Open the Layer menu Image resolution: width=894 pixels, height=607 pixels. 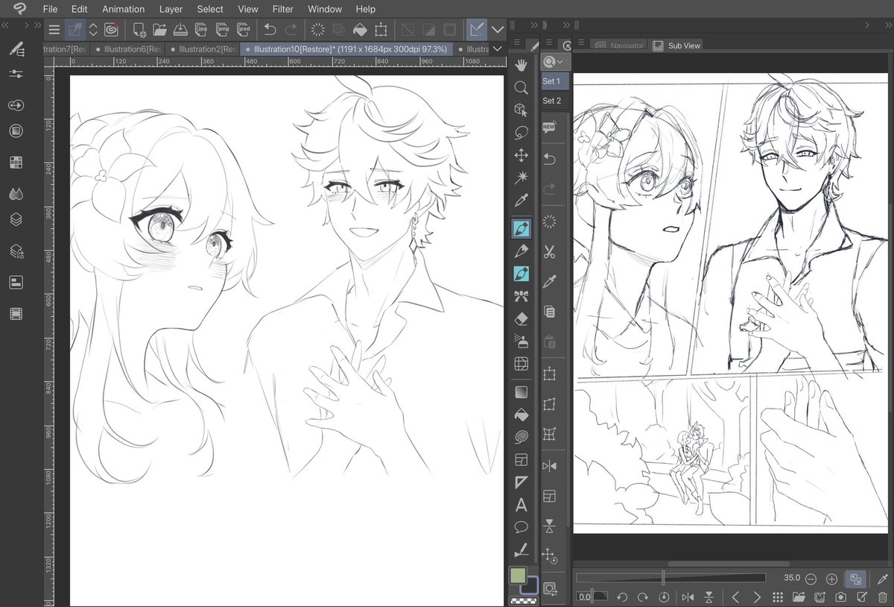click(171, 9)
